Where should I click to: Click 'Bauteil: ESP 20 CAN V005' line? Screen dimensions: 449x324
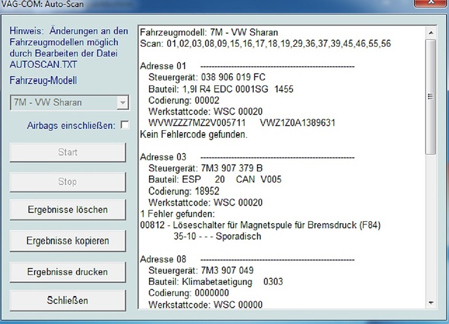click(x=215, y=180)
